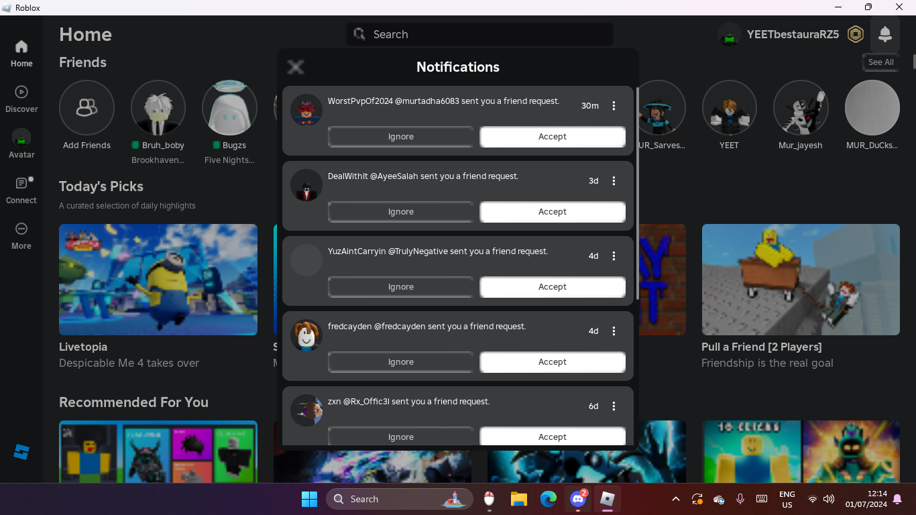
Task: Click DealWithIt avatar in notifications
Action: click(x=306, y=185)
